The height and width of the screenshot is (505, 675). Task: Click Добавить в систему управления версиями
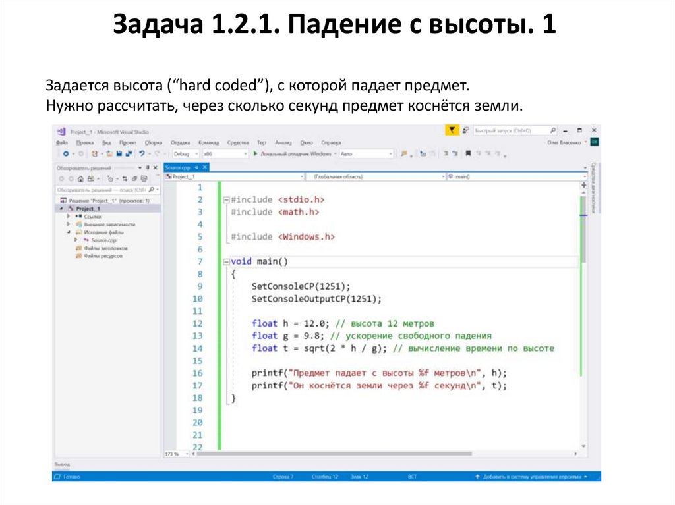pos(531,477)
